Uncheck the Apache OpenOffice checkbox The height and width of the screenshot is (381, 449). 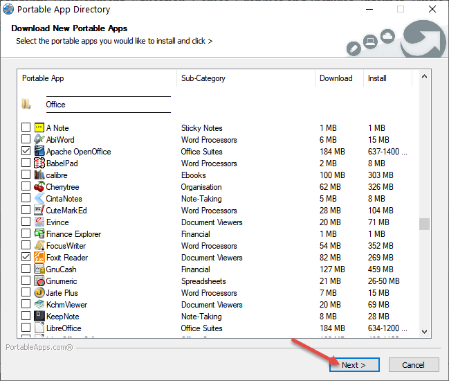click(x=26, y=150)
